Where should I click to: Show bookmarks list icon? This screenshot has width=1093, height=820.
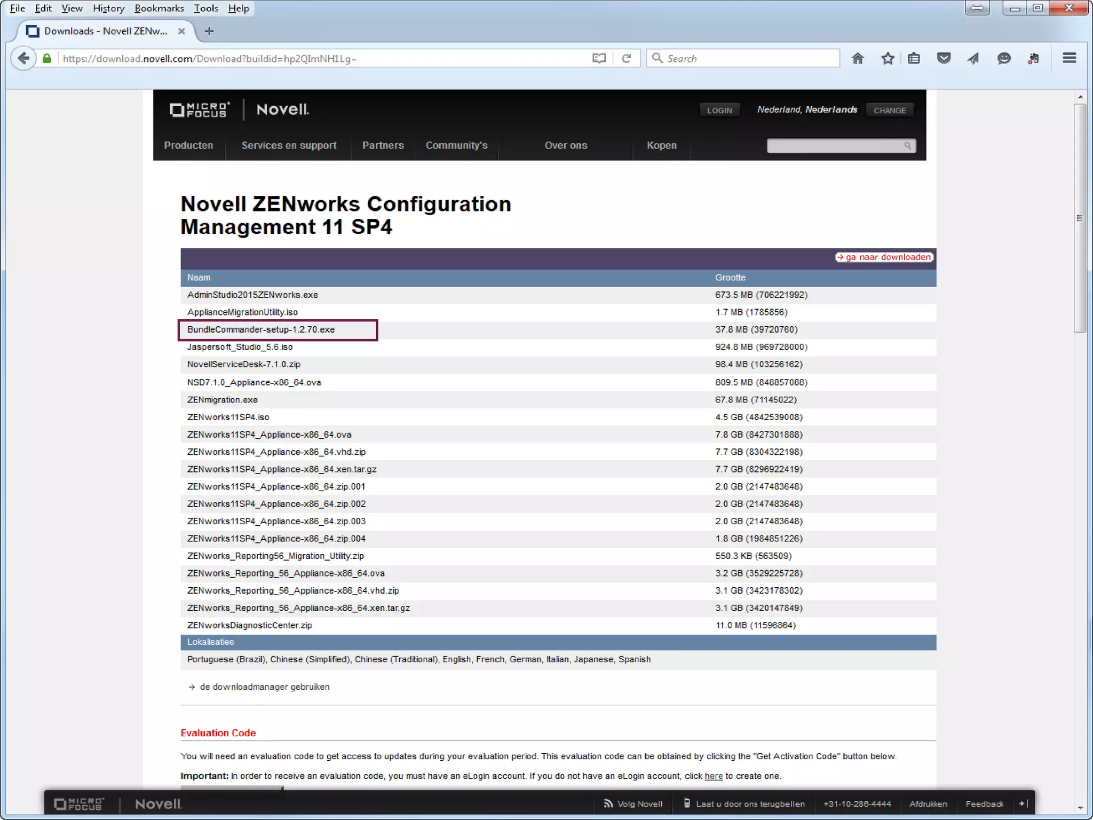coord(914,58)
